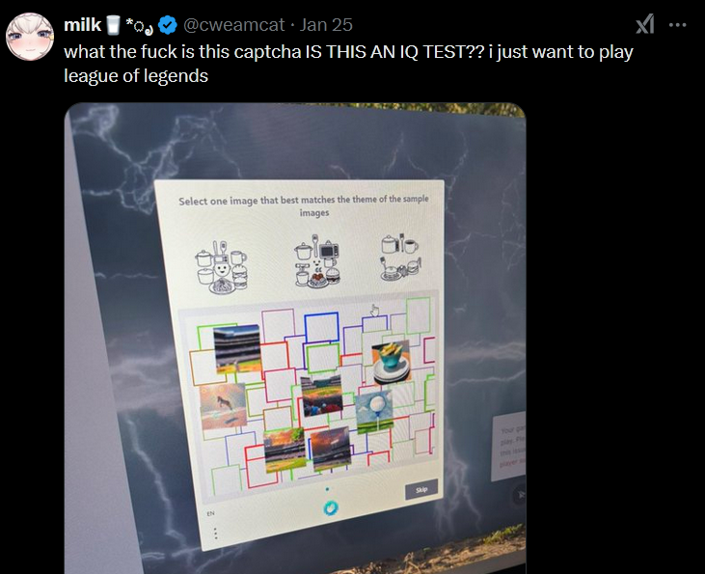Select the center baseball stadium image
705x574 pixels.
coord(321,396)
